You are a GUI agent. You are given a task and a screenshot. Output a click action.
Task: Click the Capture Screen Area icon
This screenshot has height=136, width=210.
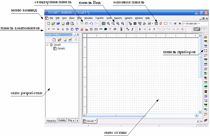tap(166, 24)
